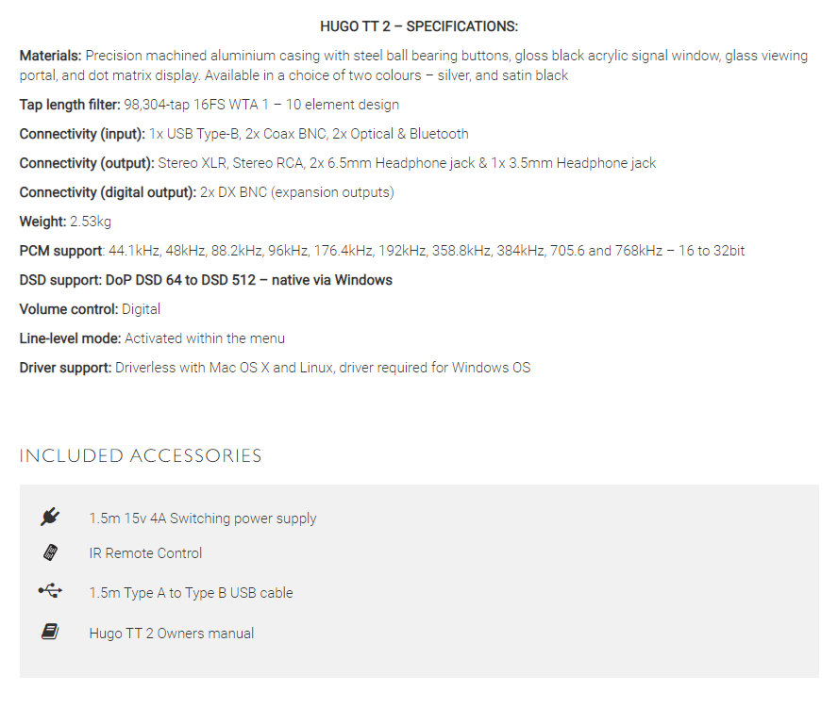Click the Hugo TT 2 Owners manual text
Screen dimensions: 838x708
tap(171, 634)
